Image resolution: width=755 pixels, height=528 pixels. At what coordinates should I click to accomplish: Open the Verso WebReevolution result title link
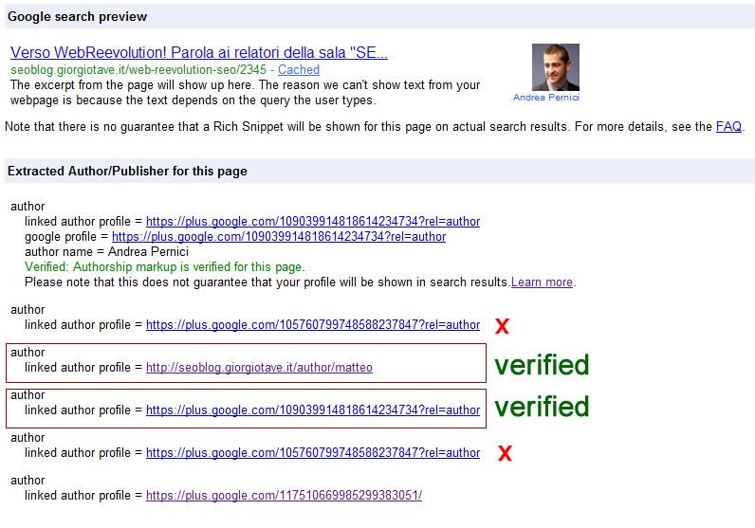(199, 52)
